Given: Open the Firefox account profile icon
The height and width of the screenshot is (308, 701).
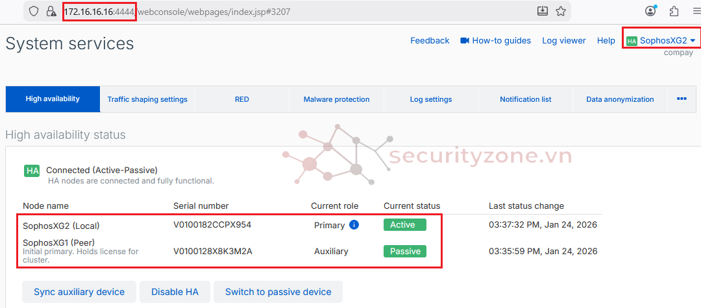Looking at the screenshot, I should [651, 11].
